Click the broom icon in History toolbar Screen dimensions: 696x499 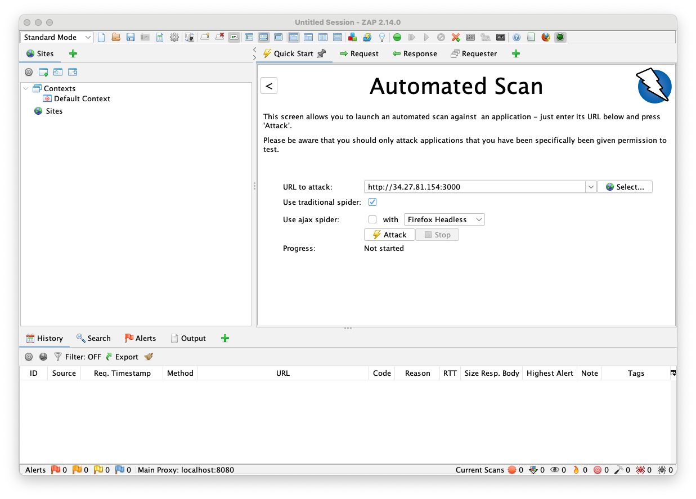point(149,357)
